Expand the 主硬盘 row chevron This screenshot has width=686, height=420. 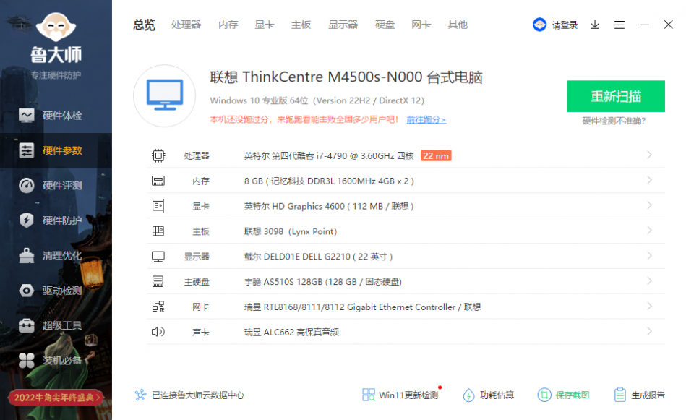coord(649,281)
